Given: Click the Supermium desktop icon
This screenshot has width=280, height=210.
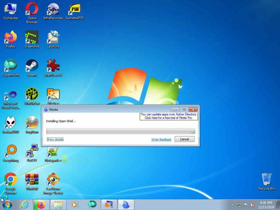Looking at the screenshot, I should (11, 68).
